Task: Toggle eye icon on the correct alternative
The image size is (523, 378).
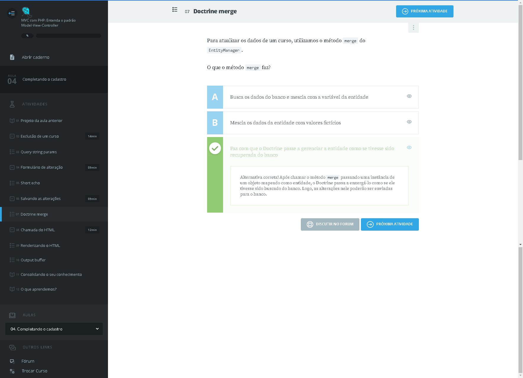Action: [409, 148]
